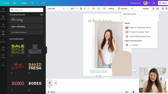Click the move handle below text box
The height and width of the screenshot is (94, 168).
point(100,76)
